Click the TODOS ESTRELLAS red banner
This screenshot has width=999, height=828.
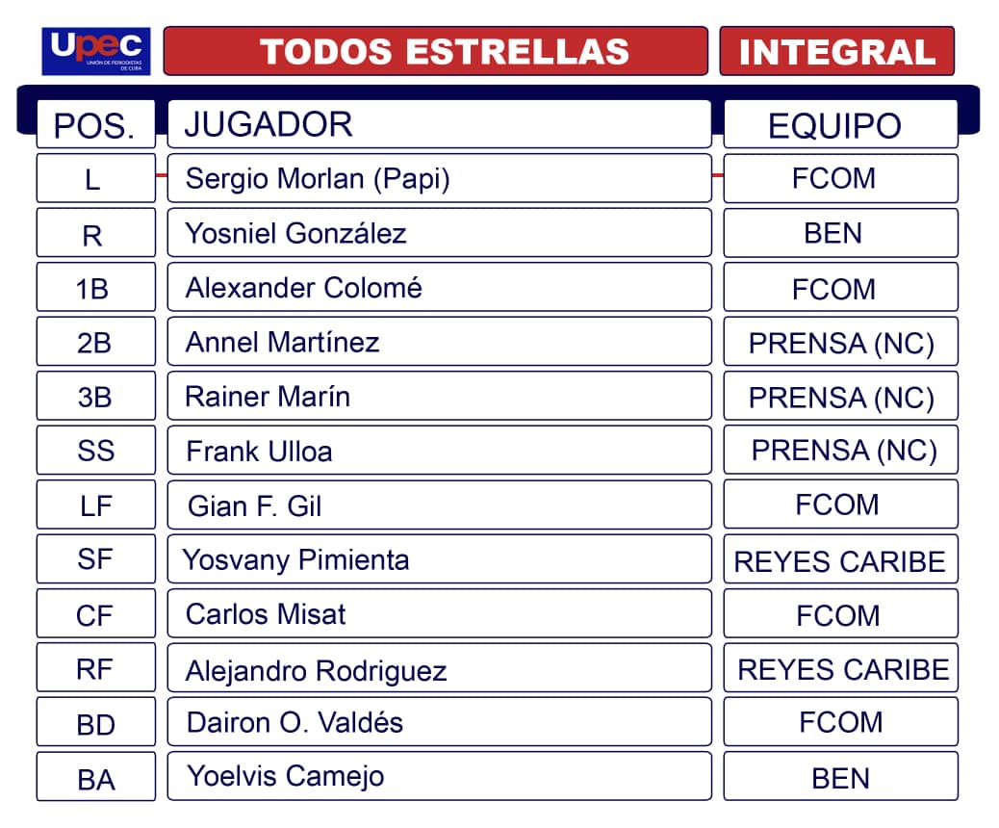click(x=435, y=51)
